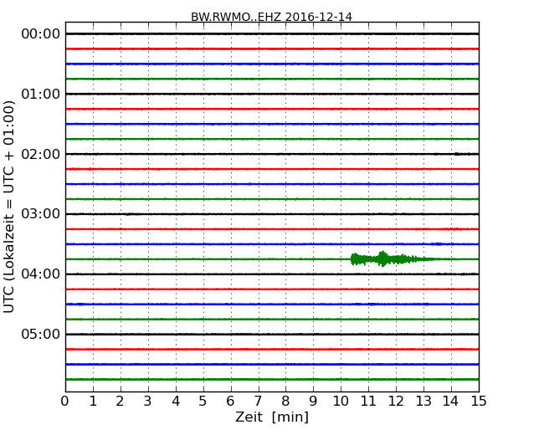Click the x-axis tick label 14
The height and width of the screenshot is (435, 544).
point(451,402)
